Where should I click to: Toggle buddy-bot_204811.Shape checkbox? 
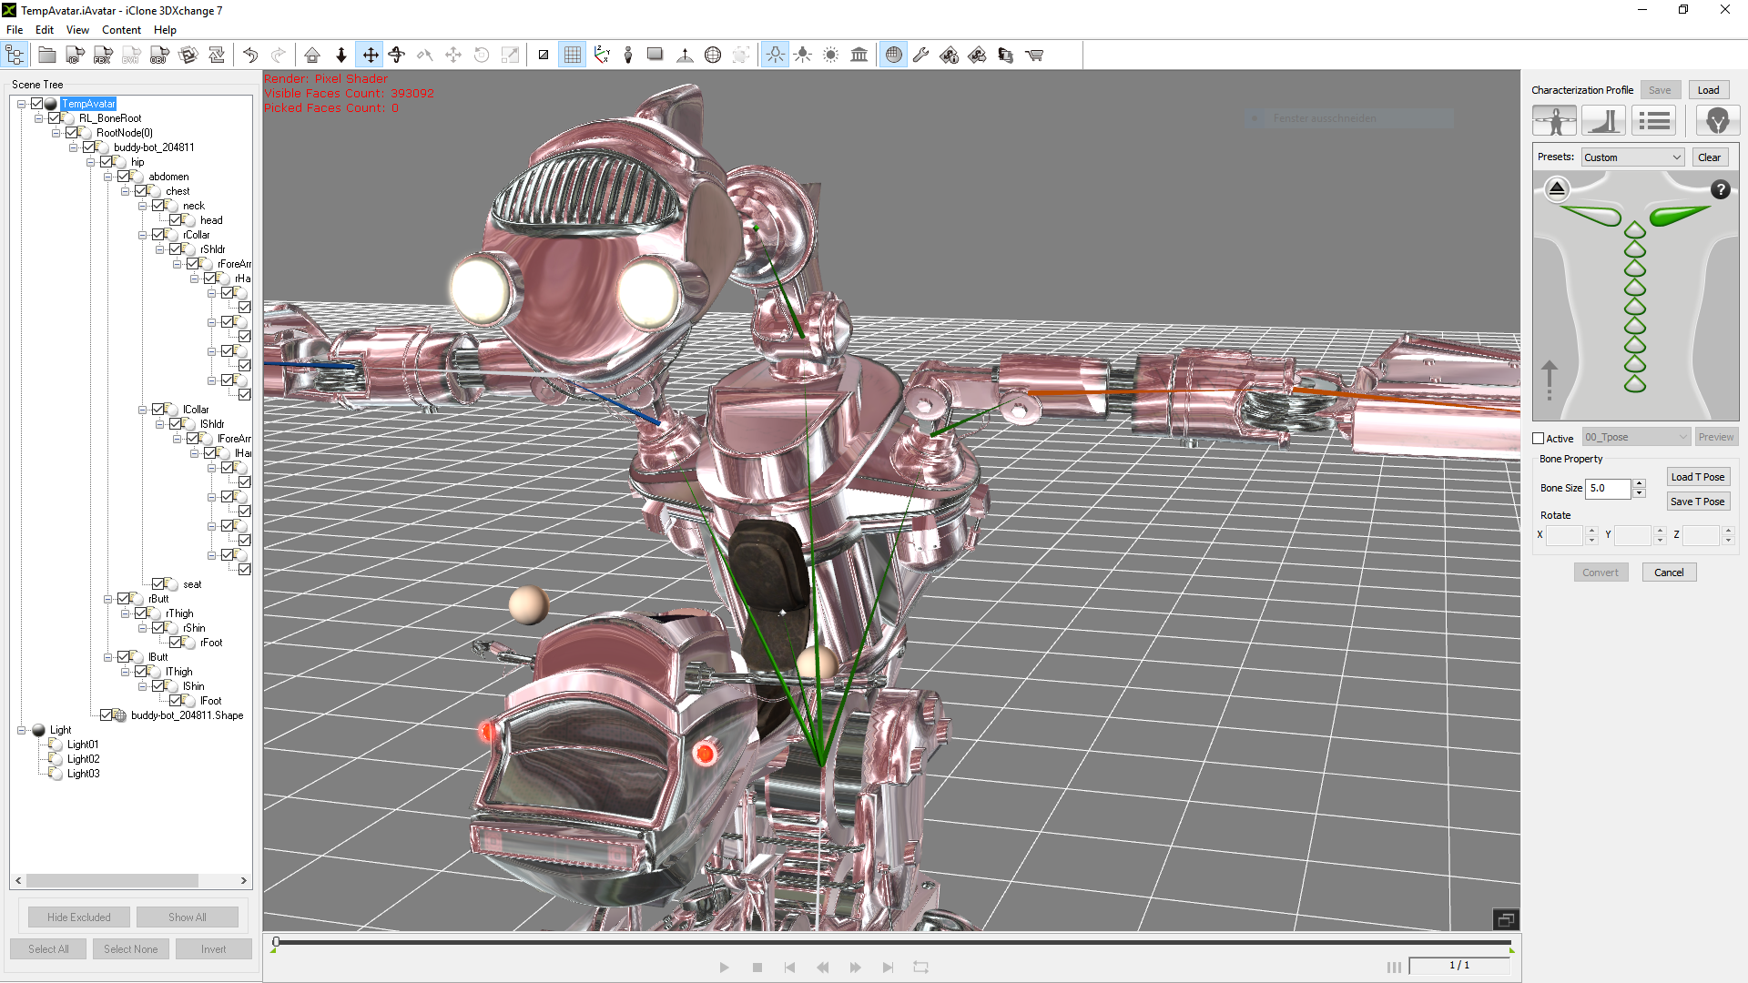pos(107,715)
